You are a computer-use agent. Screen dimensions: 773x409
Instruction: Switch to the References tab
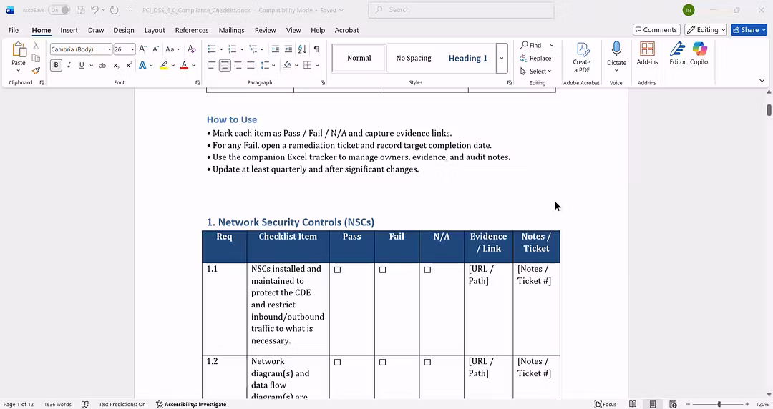pyautogui.click(x=192, y=30)
